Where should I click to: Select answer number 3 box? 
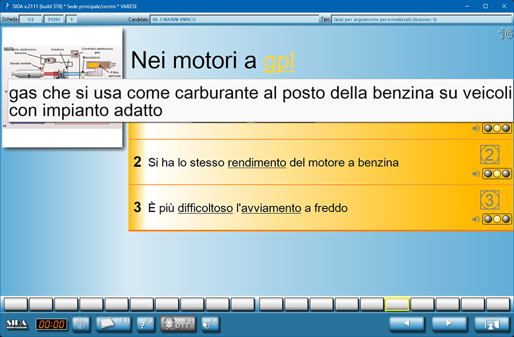point(489,200)
